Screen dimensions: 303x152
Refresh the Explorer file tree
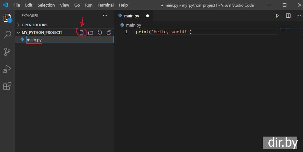100,33
